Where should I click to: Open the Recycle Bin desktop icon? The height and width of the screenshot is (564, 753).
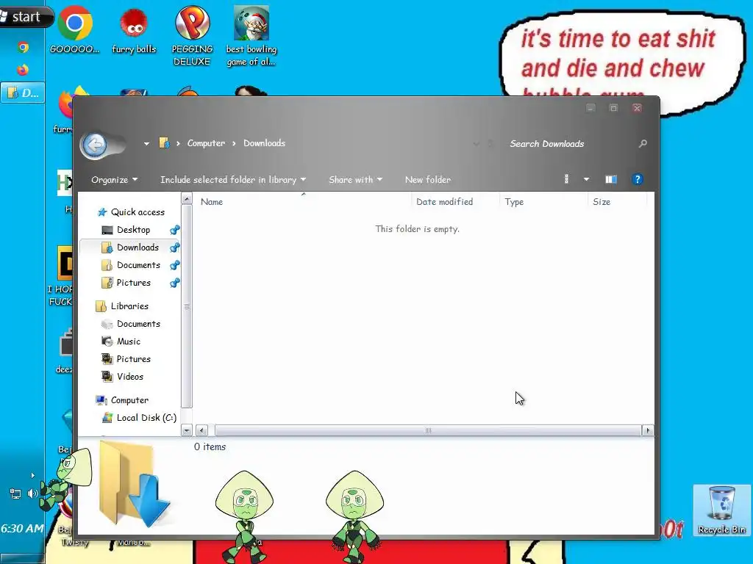coord(721,510)
